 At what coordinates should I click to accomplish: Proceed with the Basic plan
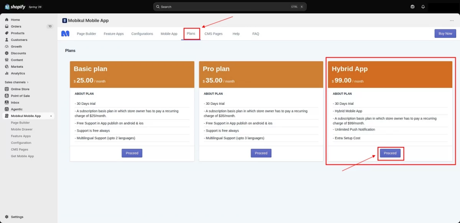click(132, 153)
